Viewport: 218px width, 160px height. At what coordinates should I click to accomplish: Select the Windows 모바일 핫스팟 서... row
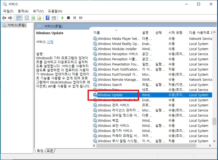[x=152, y=115]
